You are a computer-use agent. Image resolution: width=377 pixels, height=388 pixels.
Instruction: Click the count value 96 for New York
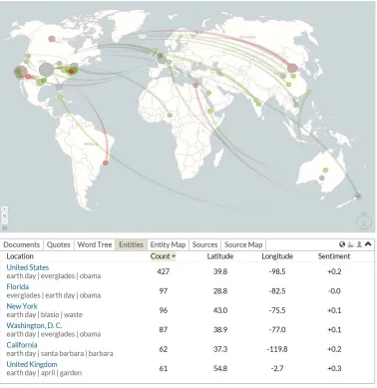(x=163, y=310)
